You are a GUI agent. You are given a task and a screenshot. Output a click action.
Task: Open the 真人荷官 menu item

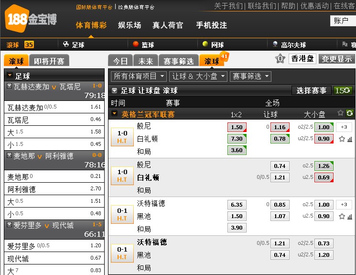pyautogui.click(x=168, y=25)
